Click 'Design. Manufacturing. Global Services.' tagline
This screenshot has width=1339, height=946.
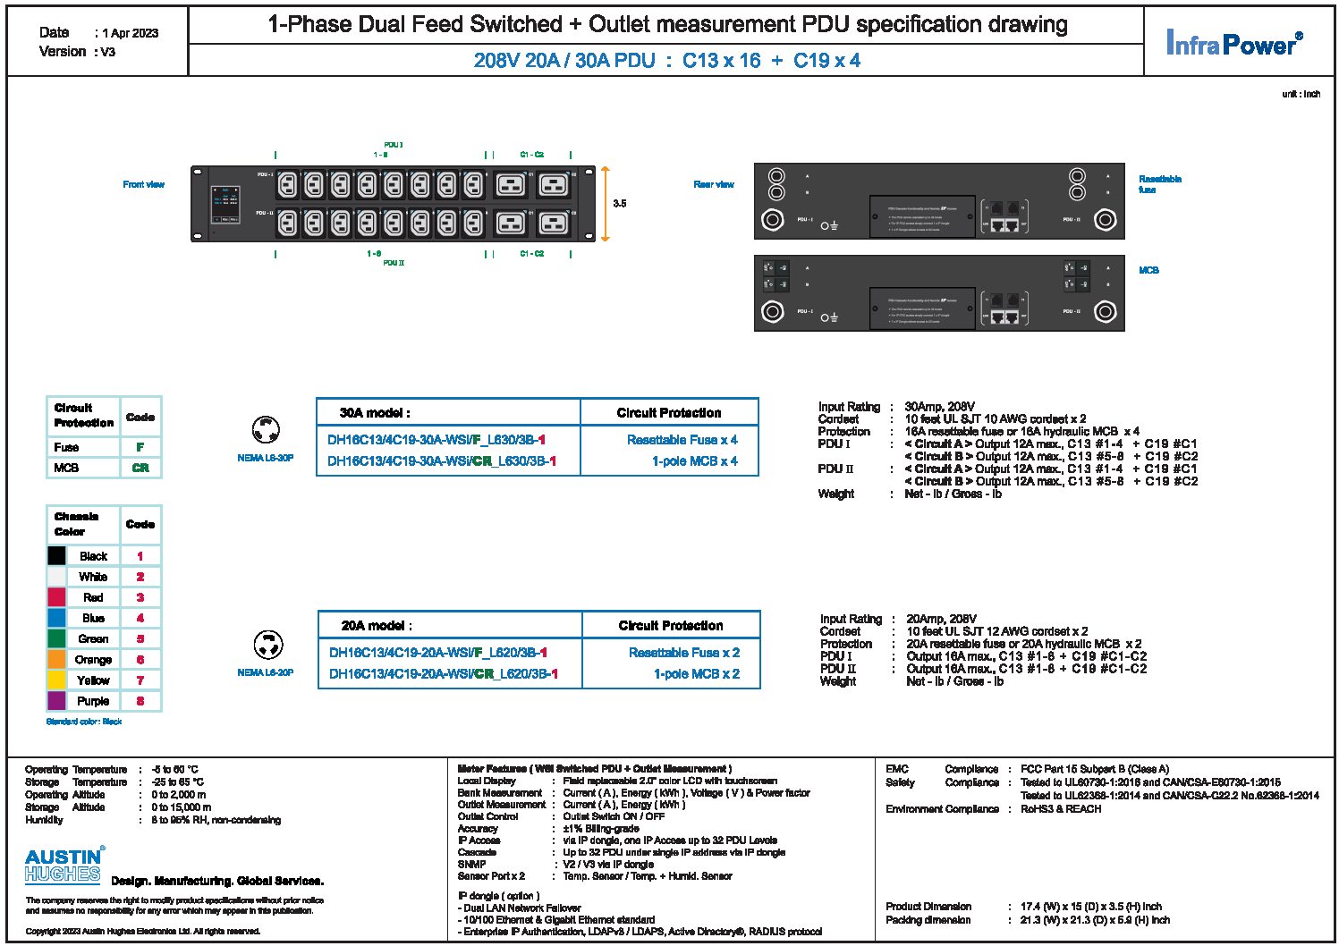[217, 882]
